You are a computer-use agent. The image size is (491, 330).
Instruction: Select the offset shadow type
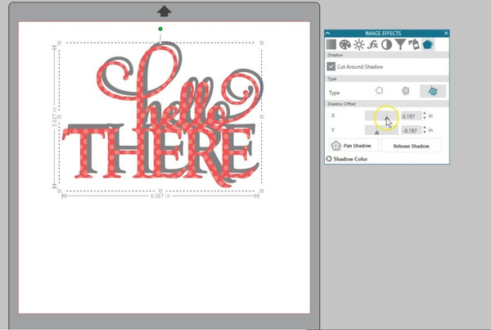click(x=433, y=91)
